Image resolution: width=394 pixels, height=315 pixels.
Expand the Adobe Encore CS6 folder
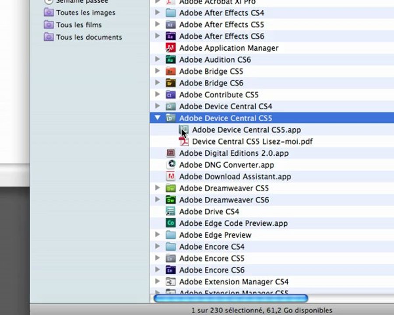pyautogui.click(x=158, y=269)
